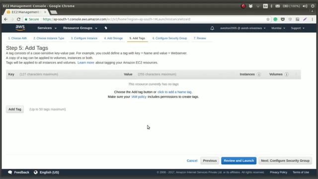Click Review and Launch button
The height and width of the screenshot is (179, 318).
pyautogui.click(x=238, y=161)
